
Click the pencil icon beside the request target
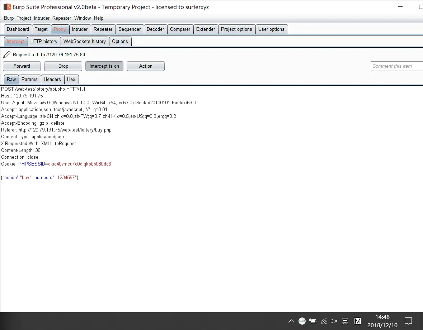tap(7, 55)
